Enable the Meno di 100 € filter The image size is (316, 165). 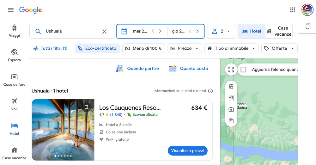pos(143,48)
